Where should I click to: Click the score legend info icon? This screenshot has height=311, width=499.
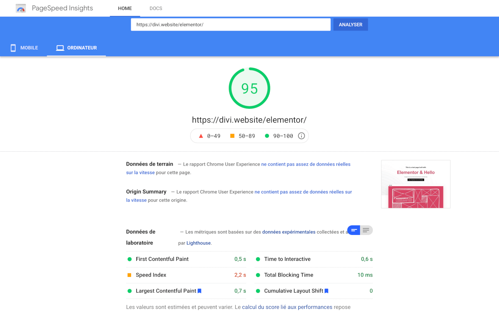pos(302,136)
